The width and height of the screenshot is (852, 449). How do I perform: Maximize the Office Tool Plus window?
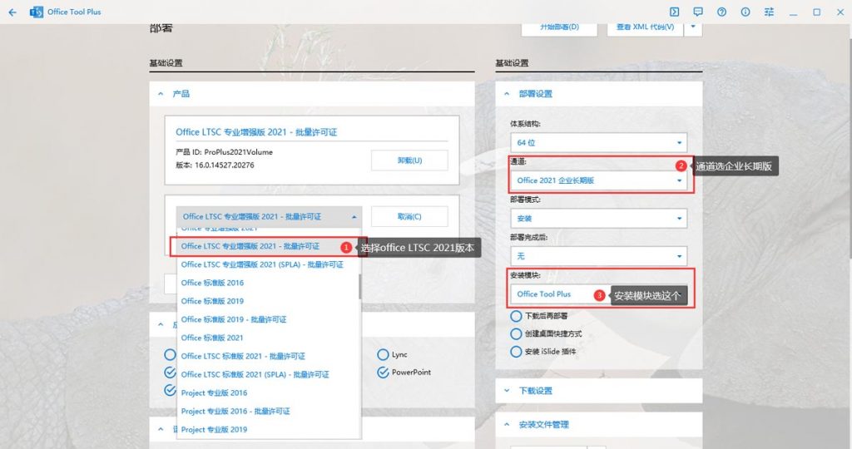(x=817, y=12)
